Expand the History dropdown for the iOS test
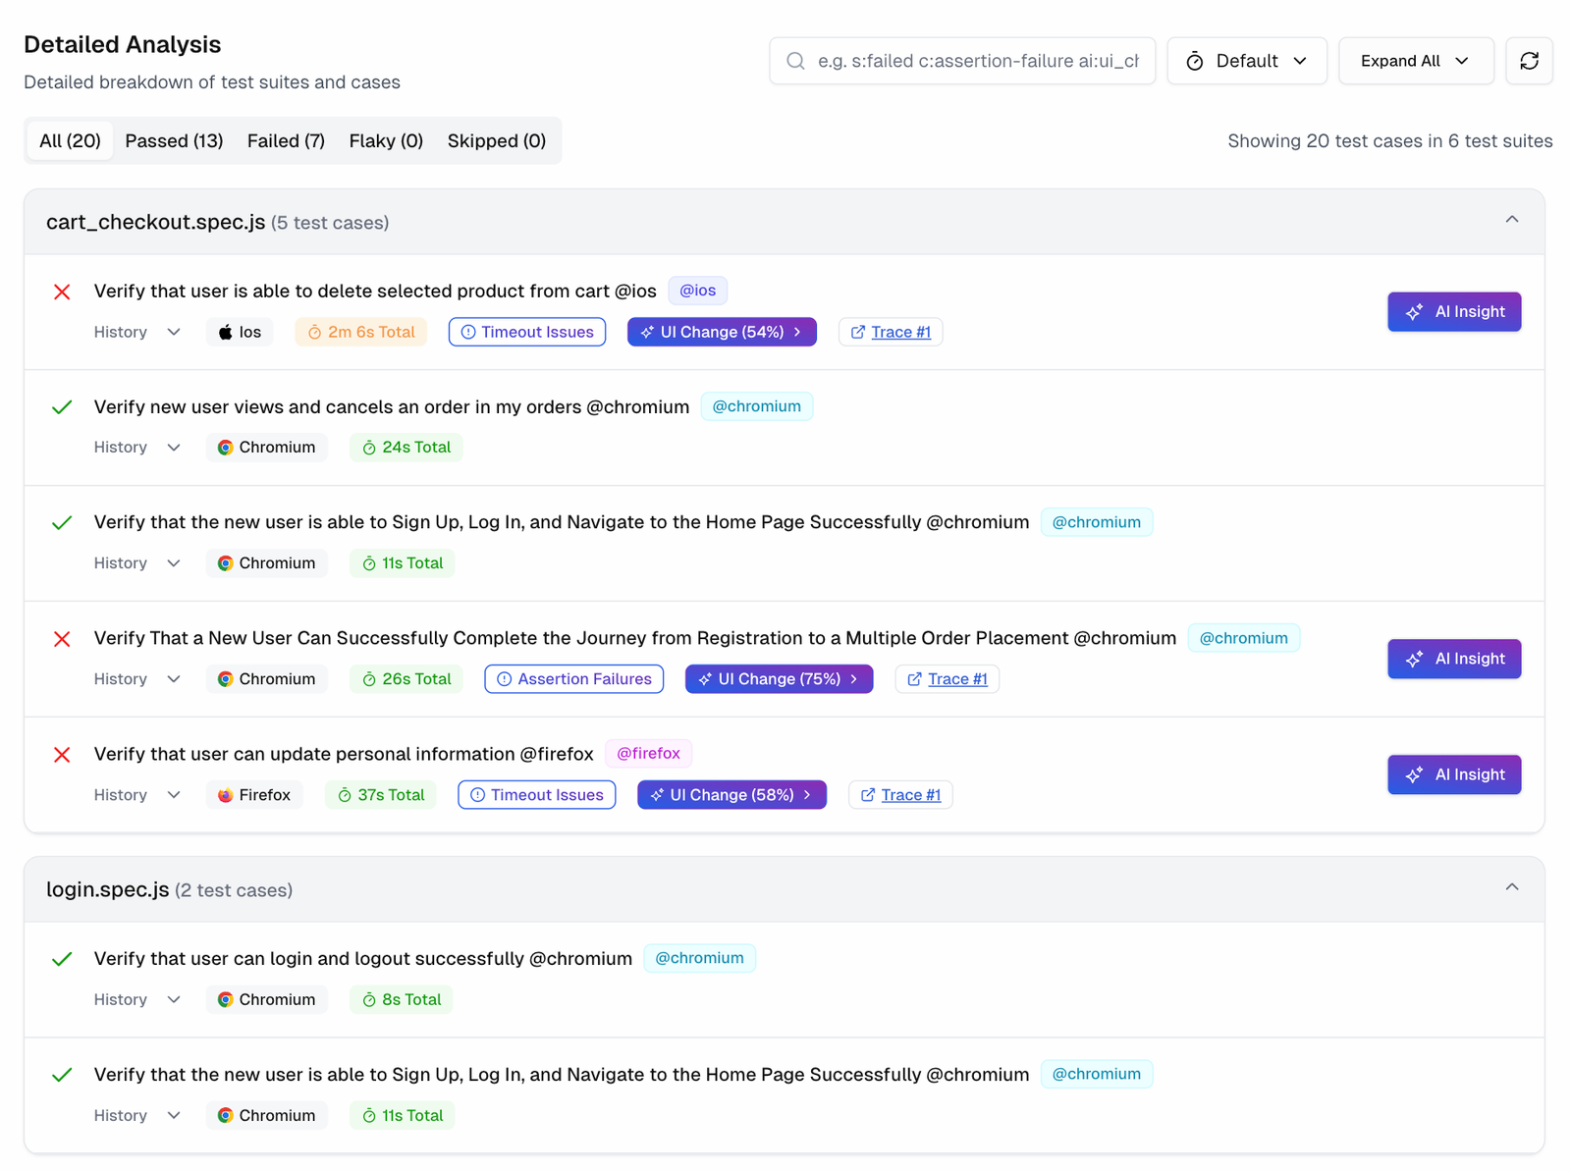 [x=137, y=332]
